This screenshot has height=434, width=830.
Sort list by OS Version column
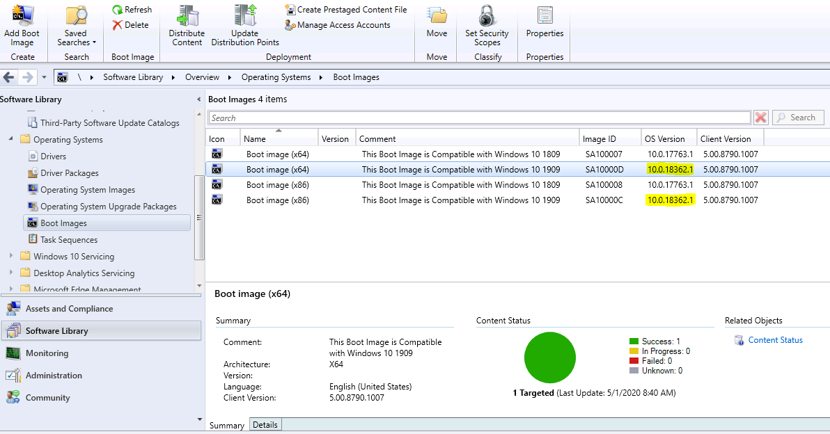click(664, 139)
